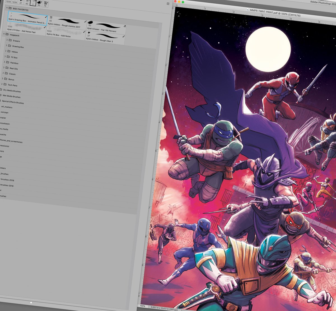Expand the Real Oils folder chevron

[4, 68]
